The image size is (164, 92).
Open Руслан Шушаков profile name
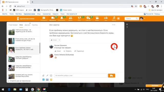(x=60, y=45)
